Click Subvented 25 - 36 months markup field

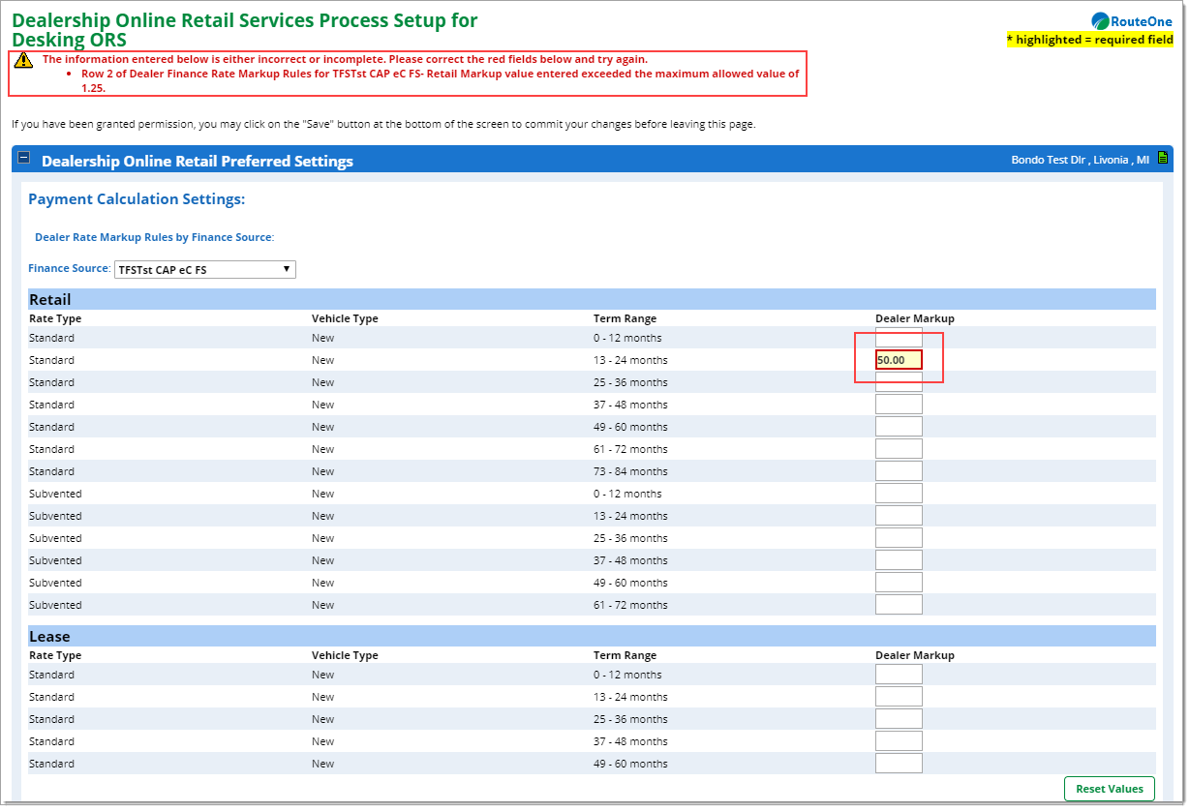899,538
